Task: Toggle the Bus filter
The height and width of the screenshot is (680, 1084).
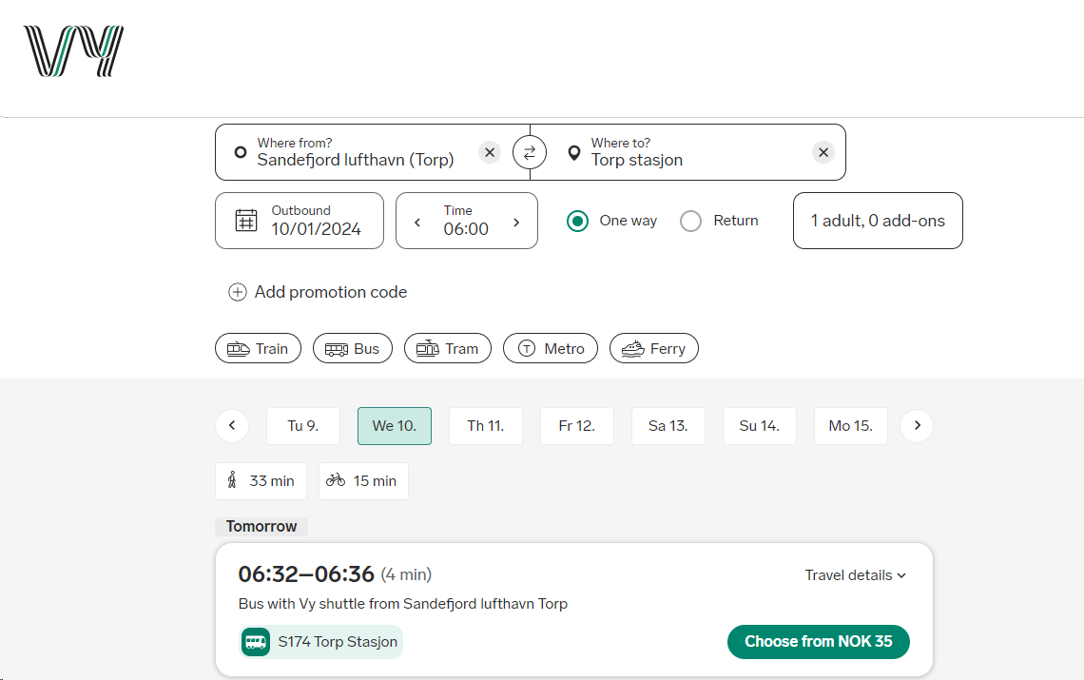Action: click(353, 349)
